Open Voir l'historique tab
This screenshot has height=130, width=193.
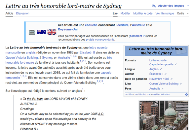click(165, 14)
